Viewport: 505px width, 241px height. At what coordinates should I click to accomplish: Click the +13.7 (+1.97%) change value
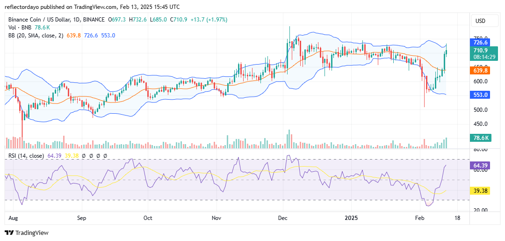(x=209, y=20)
